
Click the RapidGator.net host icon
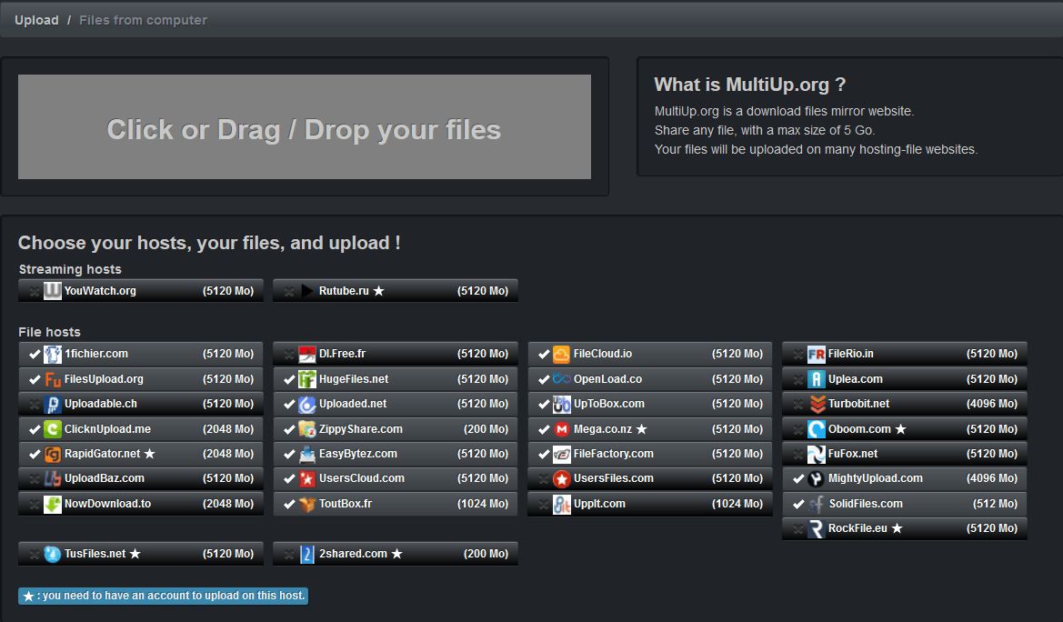pos(53,454)
